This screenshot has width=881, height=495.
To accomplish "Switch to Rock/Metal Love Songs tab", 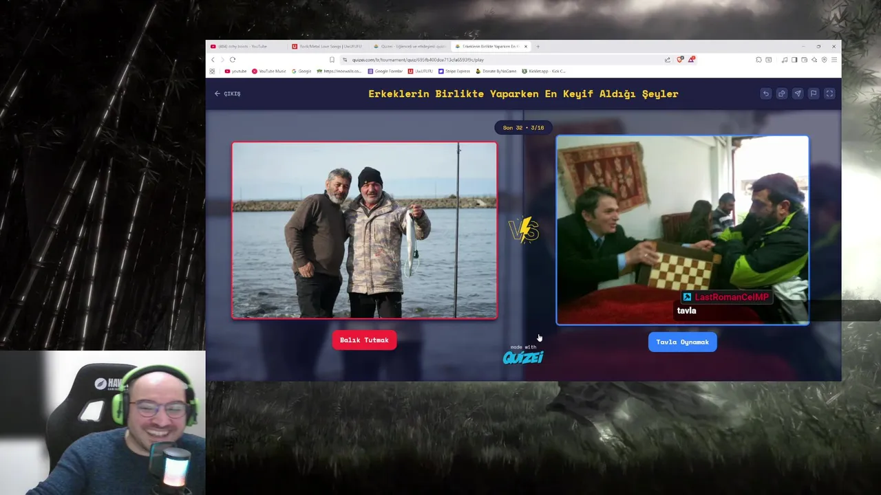I will (328, 46).
